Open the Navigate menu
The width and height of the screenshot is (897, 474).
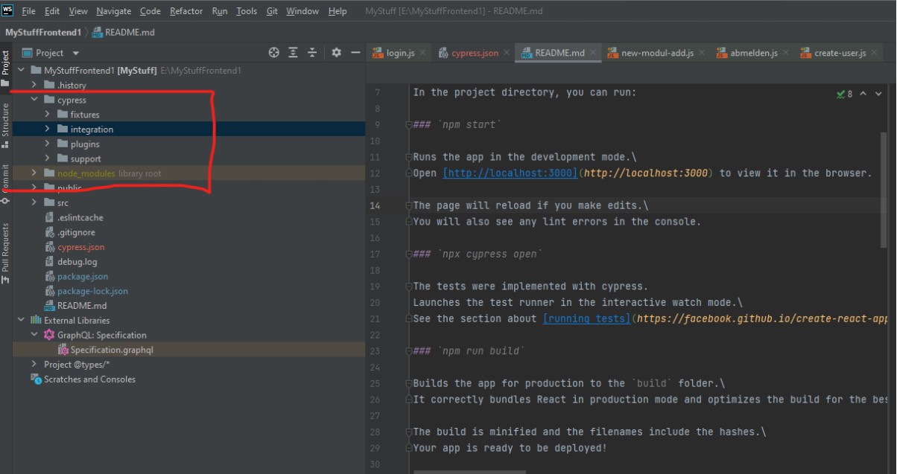click(114, 11)
